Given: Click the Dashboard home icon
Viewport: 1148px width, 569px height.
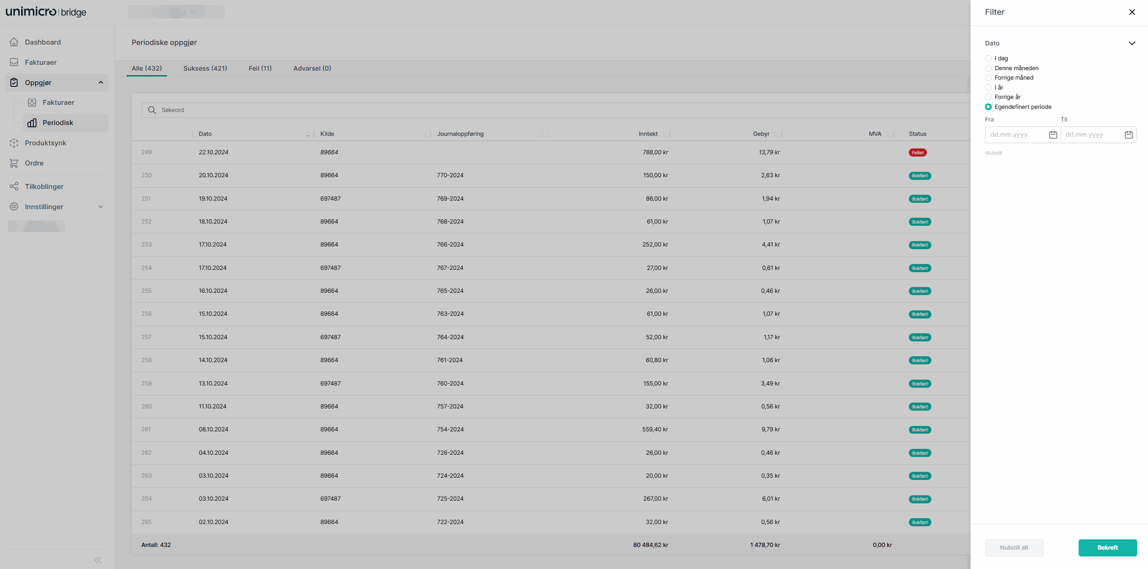Looking at the screenshot, I should [14, 42].
